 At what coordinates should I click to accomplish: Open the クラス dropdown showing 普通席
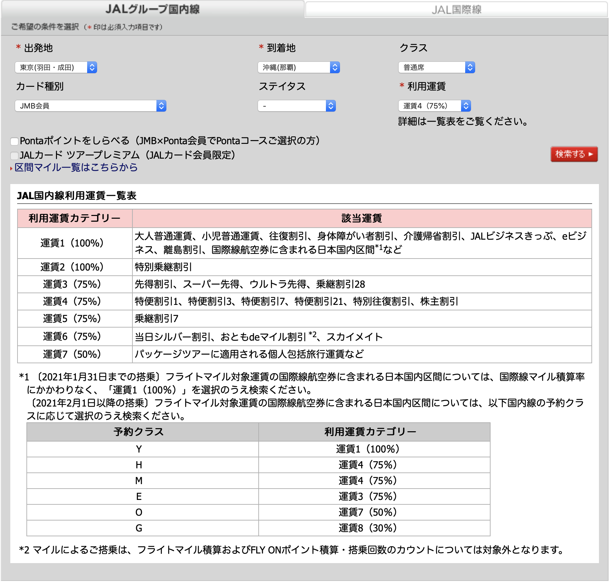(x=436, y=67)
